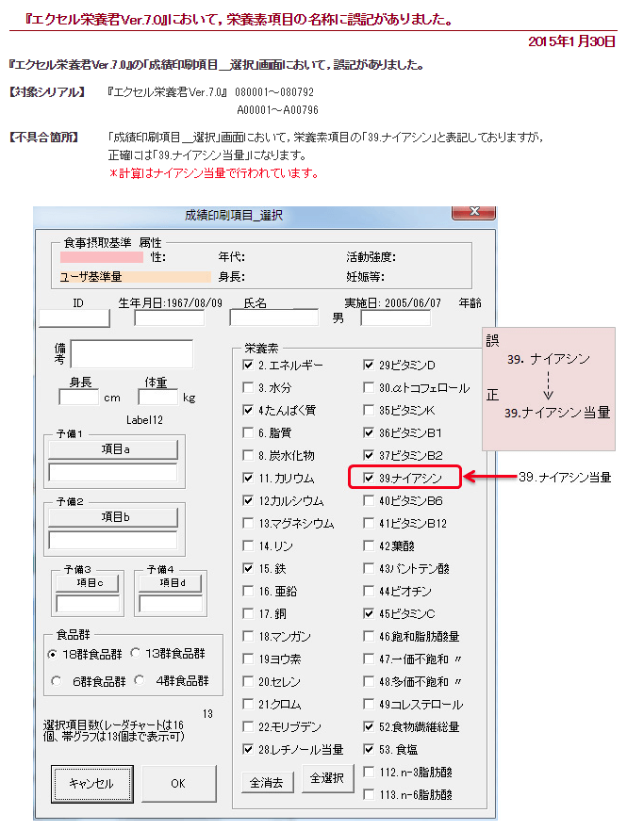Close the 成績印刷項目_選択 dialog

pyautogui.click(x=473, y=212)
